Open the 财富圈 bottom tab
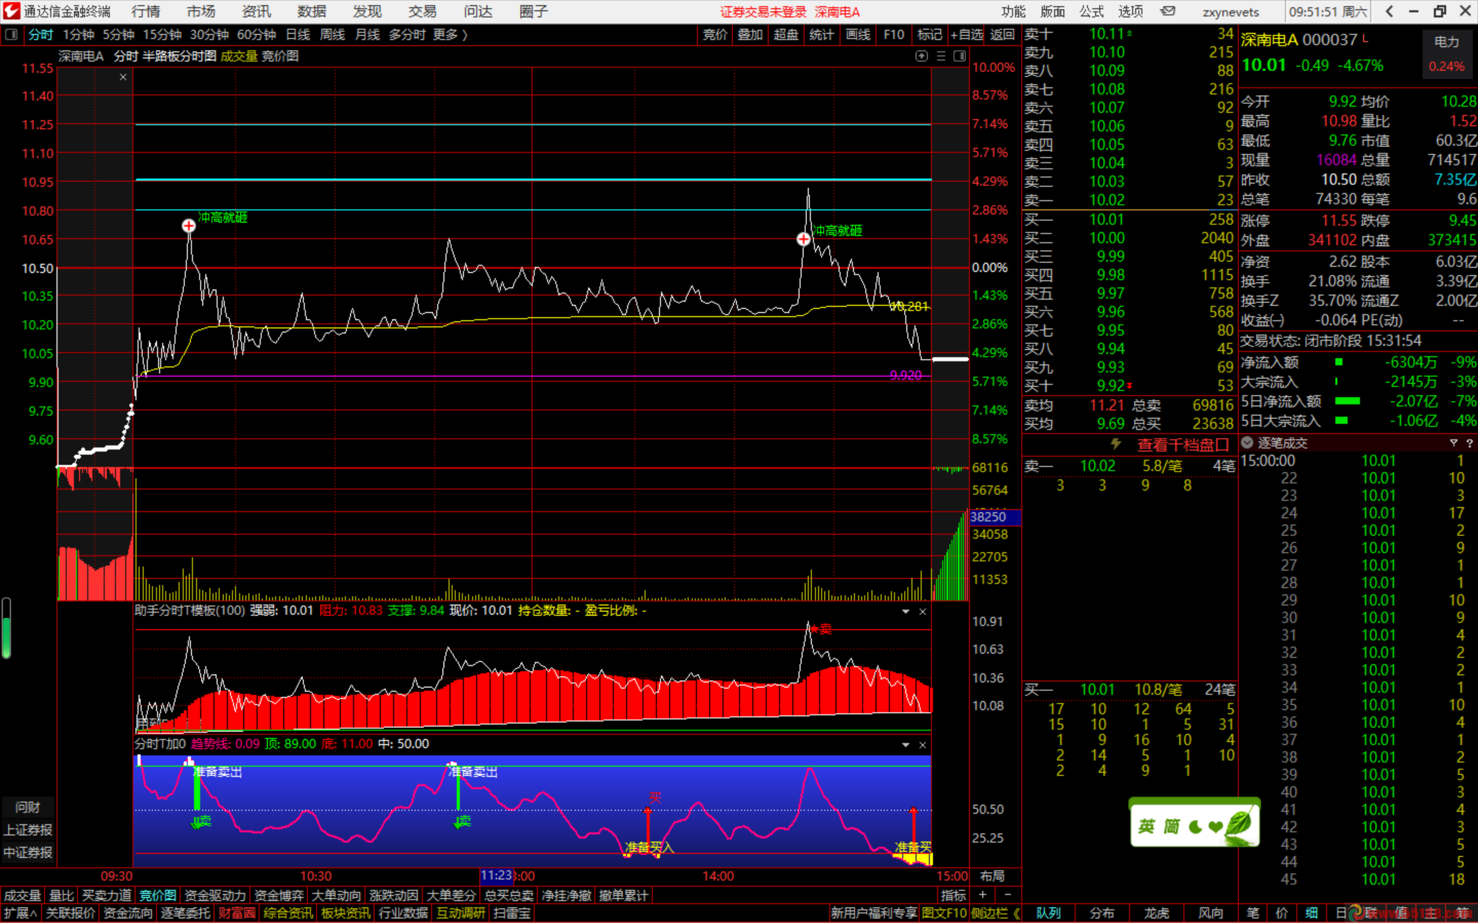Image resolution: width=1478 pixels, height=923 pixels. pos(237,913)
